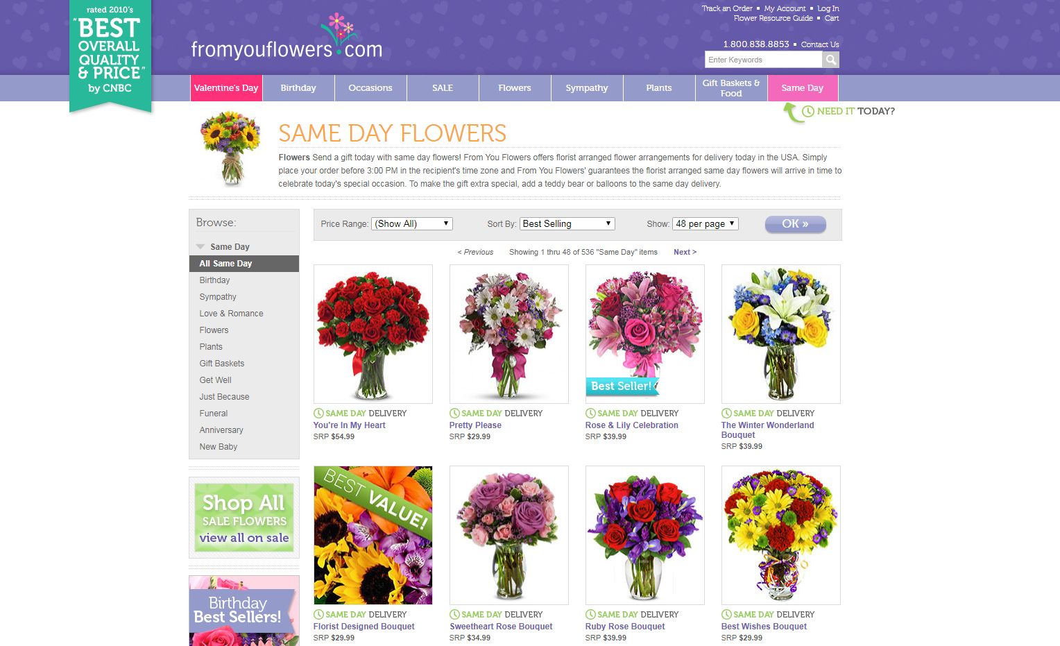
Task: Open the Sort By Best Selling dropdown
Action: tap(567, 223)
